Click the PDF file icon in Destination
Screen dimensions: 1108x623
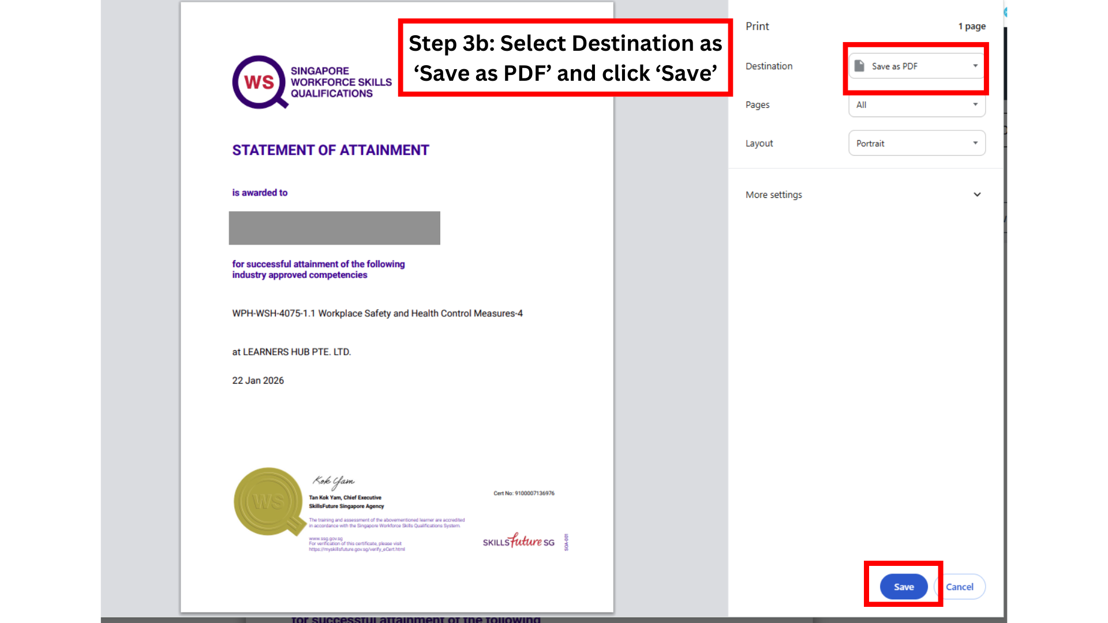(x=859, y=66)
